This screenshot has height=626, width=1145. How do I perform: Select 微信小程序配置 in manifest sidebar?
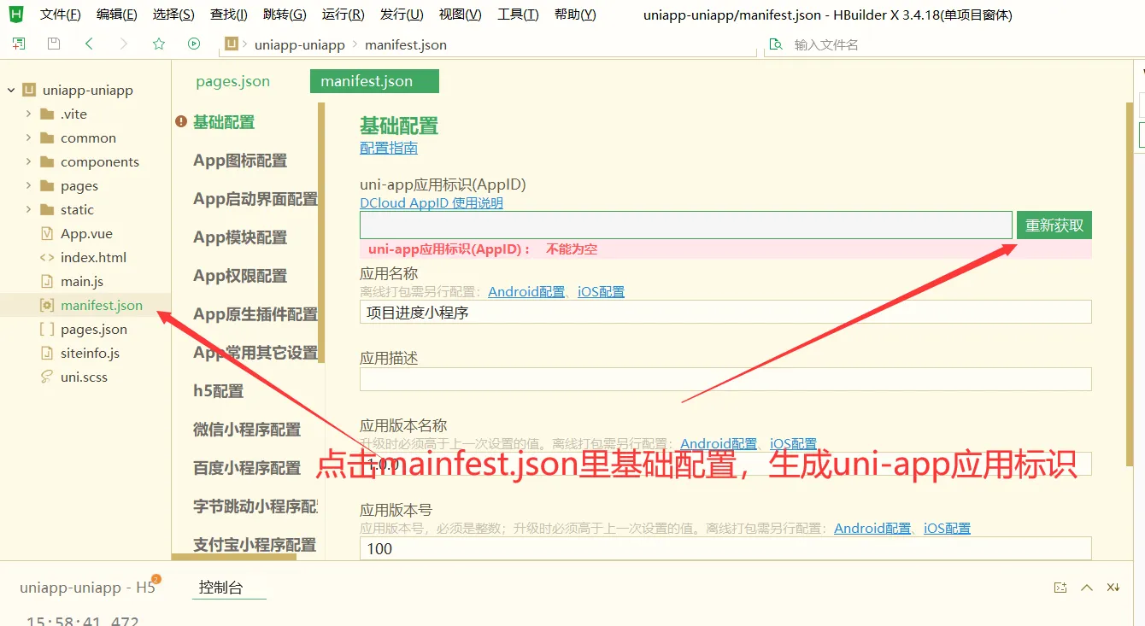click(x=247, y=430)
